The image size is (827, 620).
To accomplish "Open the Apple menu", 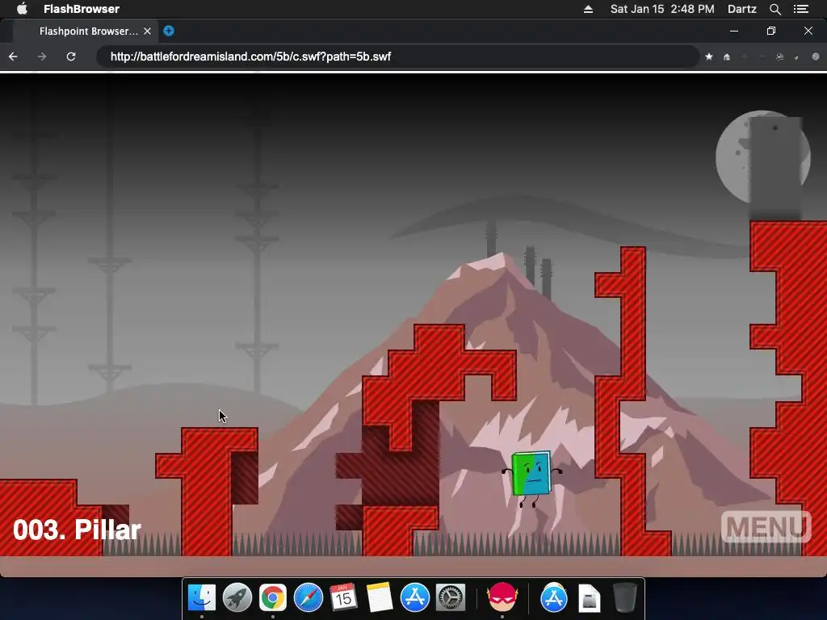I will [x=22, y=9].
